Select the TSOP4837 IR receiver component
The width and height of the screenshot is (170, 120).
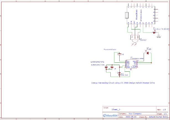pos(134,37)
